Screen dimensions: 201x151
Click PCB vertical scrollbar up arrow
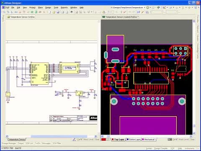pos(194,21)
